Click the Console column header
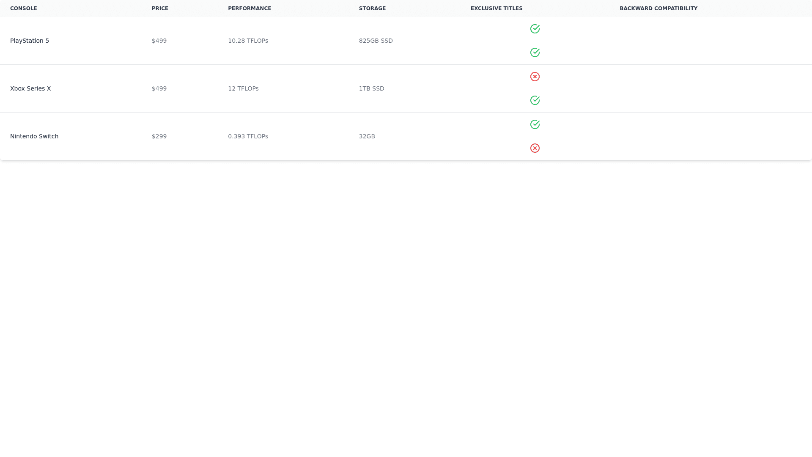The image size is (812, 457). click(x=24, y=8)
